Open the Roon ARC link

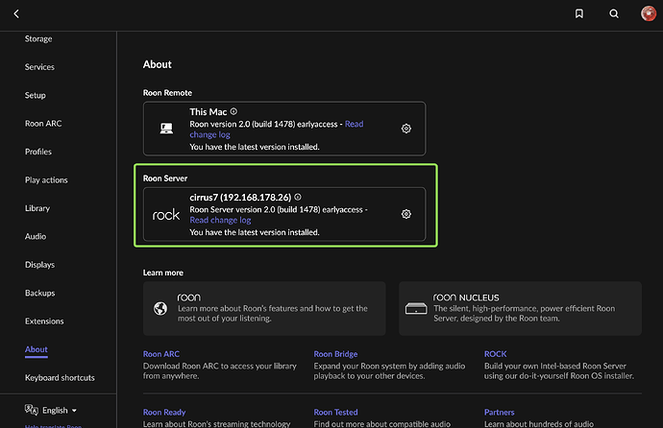click(161, 354)
